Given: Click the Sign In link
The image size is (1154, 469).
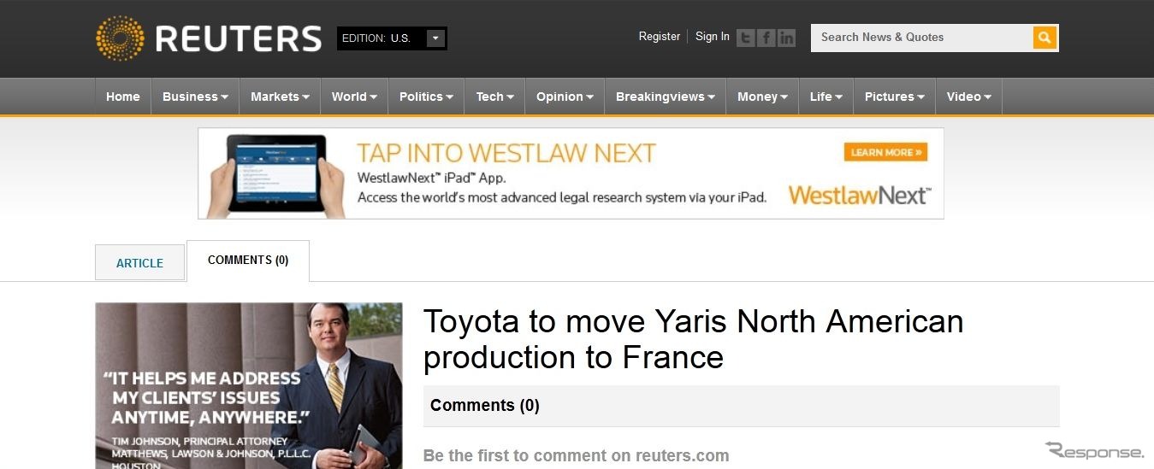Looking at the screenshot, I should pos(712,37).
